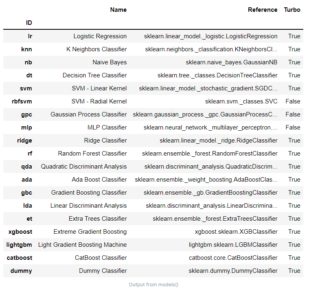Click Extreme Gradient Boosting cell
Image resolution: width=309 pixels, height=294 pixels.
pyautogui.click(x=90, y=232)
